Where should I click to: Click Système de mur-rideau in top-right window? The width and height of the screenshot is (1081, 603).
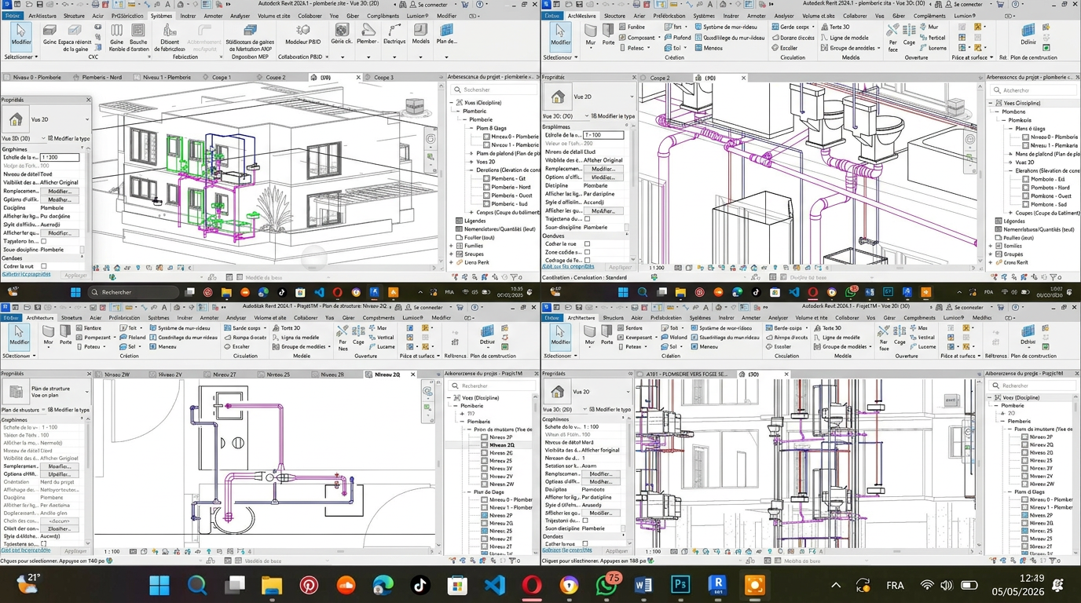pos(725,27)
